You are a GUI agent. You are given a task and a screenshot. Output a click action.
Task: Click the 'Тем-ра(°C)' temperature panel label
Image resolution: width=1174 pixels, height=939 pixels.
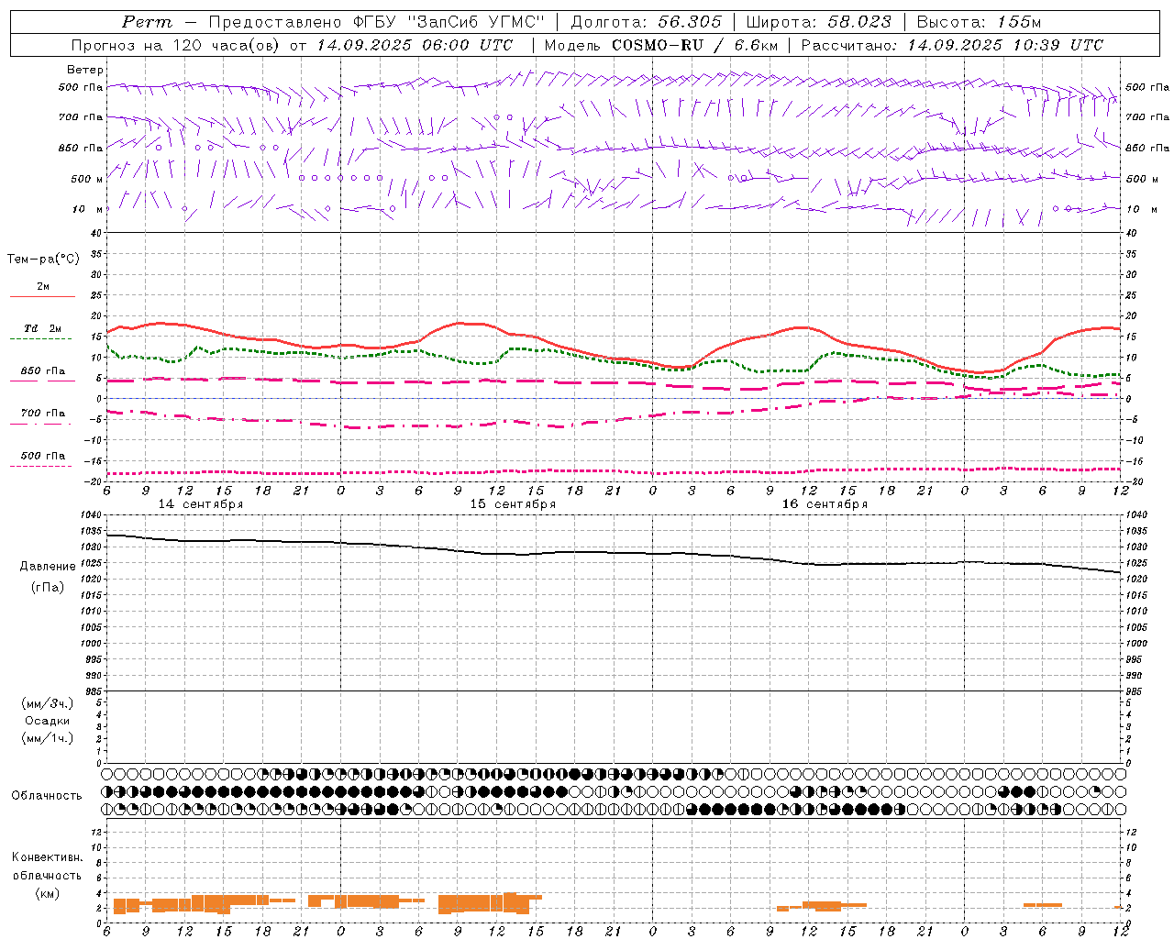43,260
